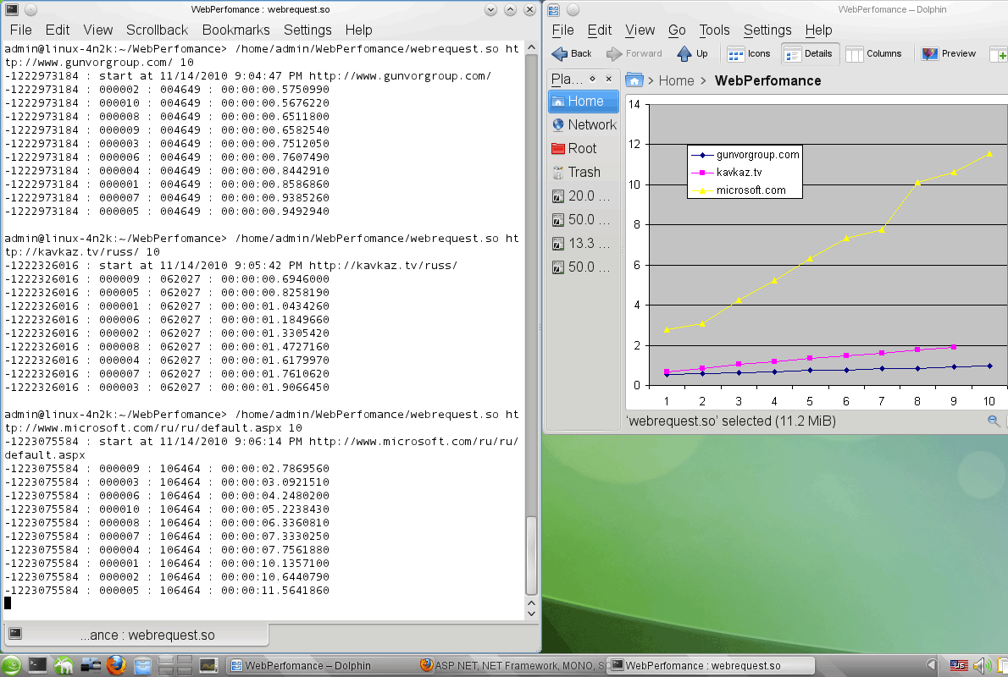Select the Columns view mode
The height and width of the screenshot is (677, 1008).
coord(874,53)
